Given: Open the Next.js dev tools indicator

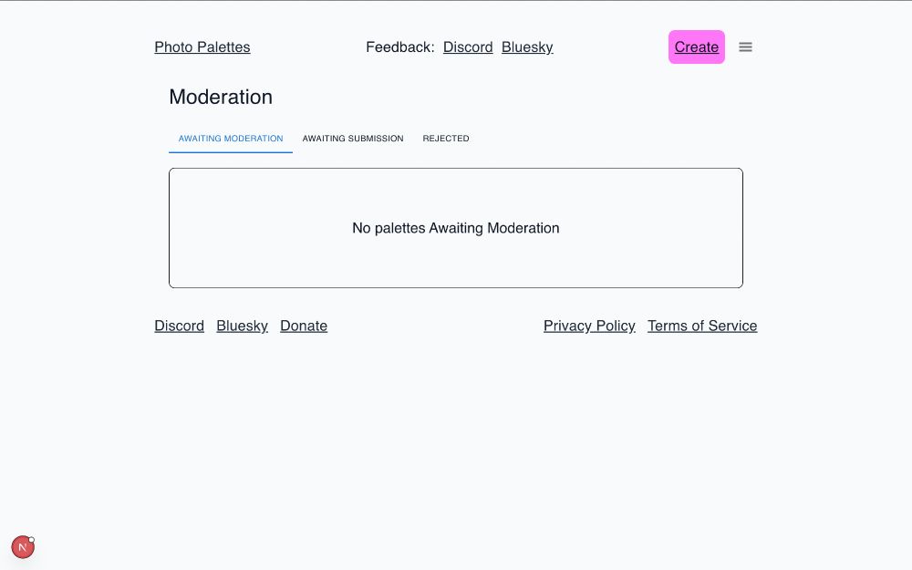Looking at the screenshot, I should 23,547.
